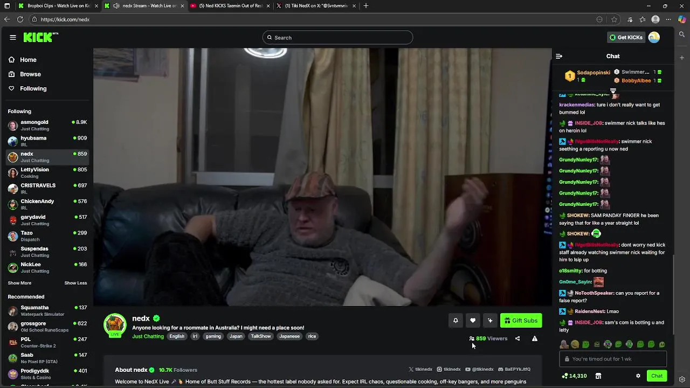Viewport: 690px width, 388px height.
Task: Open hyubsama channel in Following list
Action: point(47,141)
